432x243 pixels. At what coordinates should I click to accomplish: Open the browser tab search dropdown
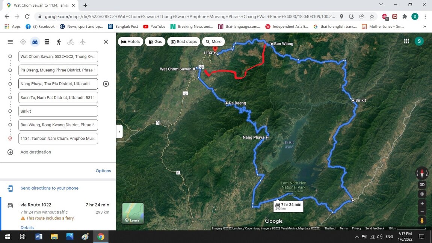[381, 4]
